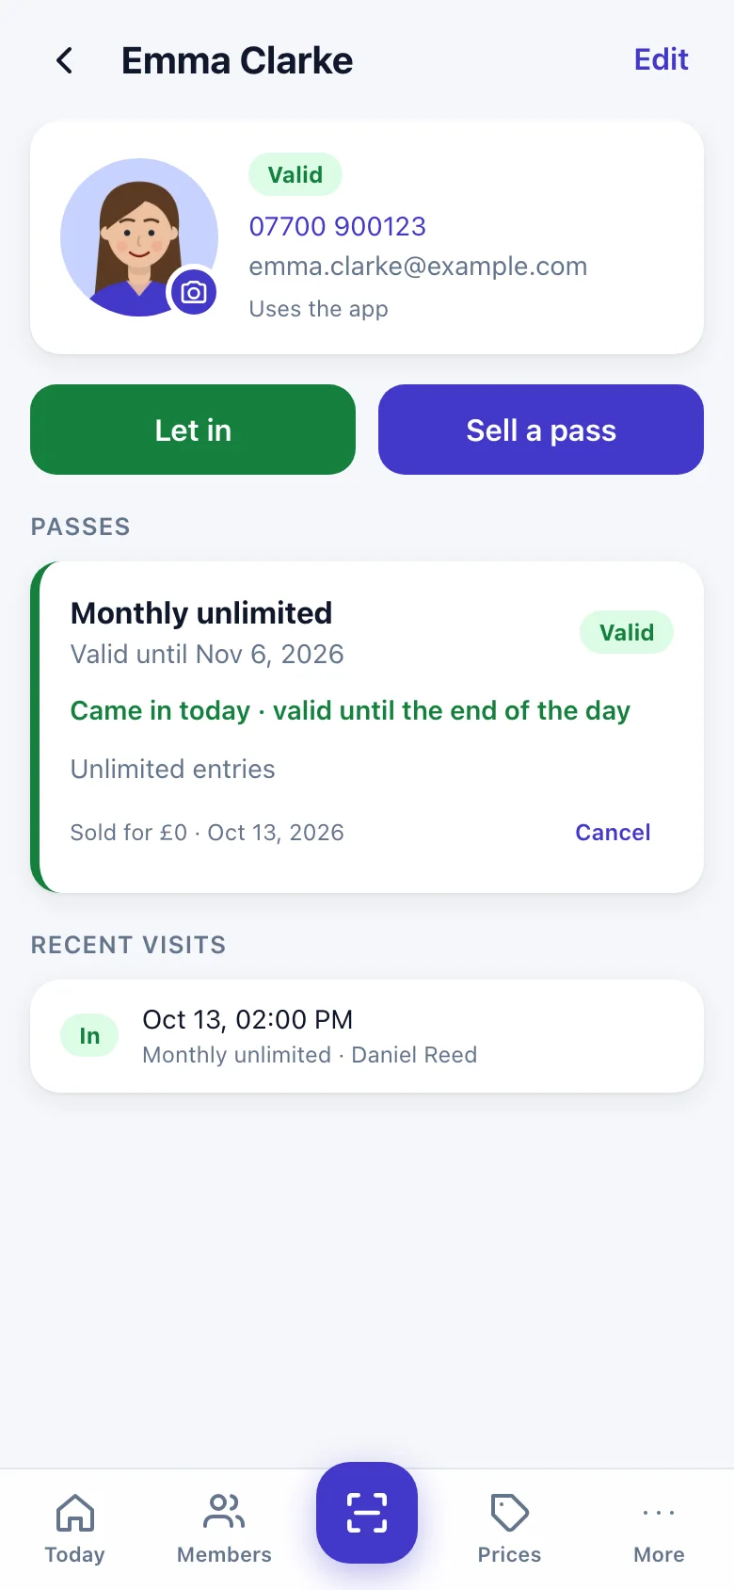
Task: Open the Prices tag icon
Action: pyautogui.click(x=509, y=1513)
